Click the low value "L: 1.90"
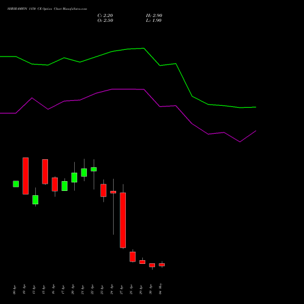The width and height of the screenshot is (304, 304). click(x=154, y=21)
